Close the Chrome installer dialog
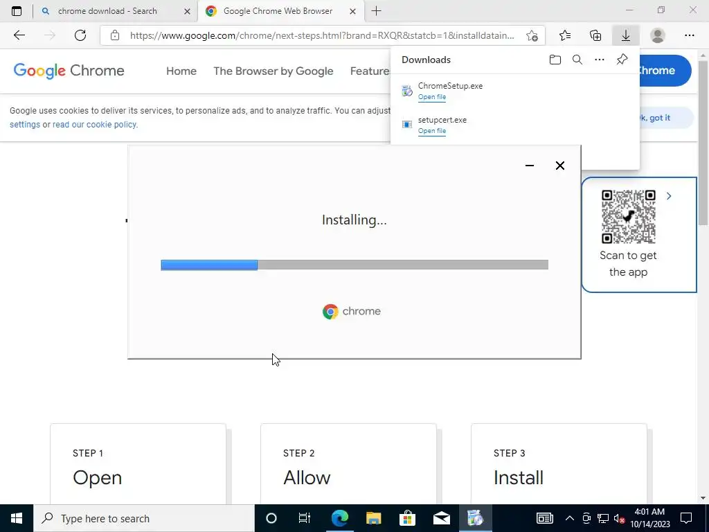Image resolution: width=709 pixels, height=532 pixels. [559, 166]
